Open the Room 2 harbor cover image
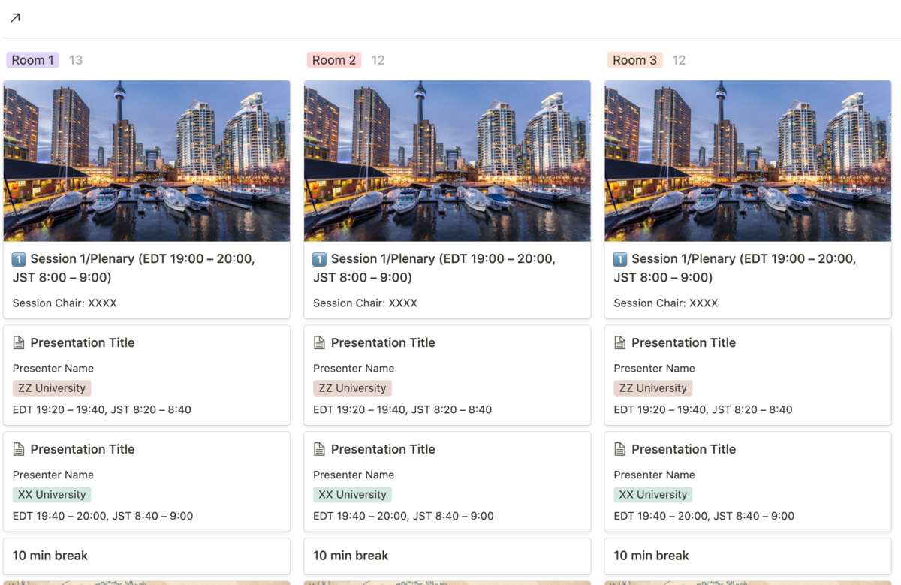This screenshot has width=901, height=585. [x=447, y=161]
